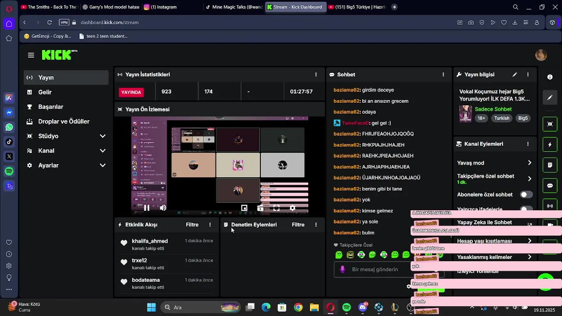The width and height of the screenshot is (562, 316).
Task: Open TikTok in Opera sidebar
Action: 9,142
